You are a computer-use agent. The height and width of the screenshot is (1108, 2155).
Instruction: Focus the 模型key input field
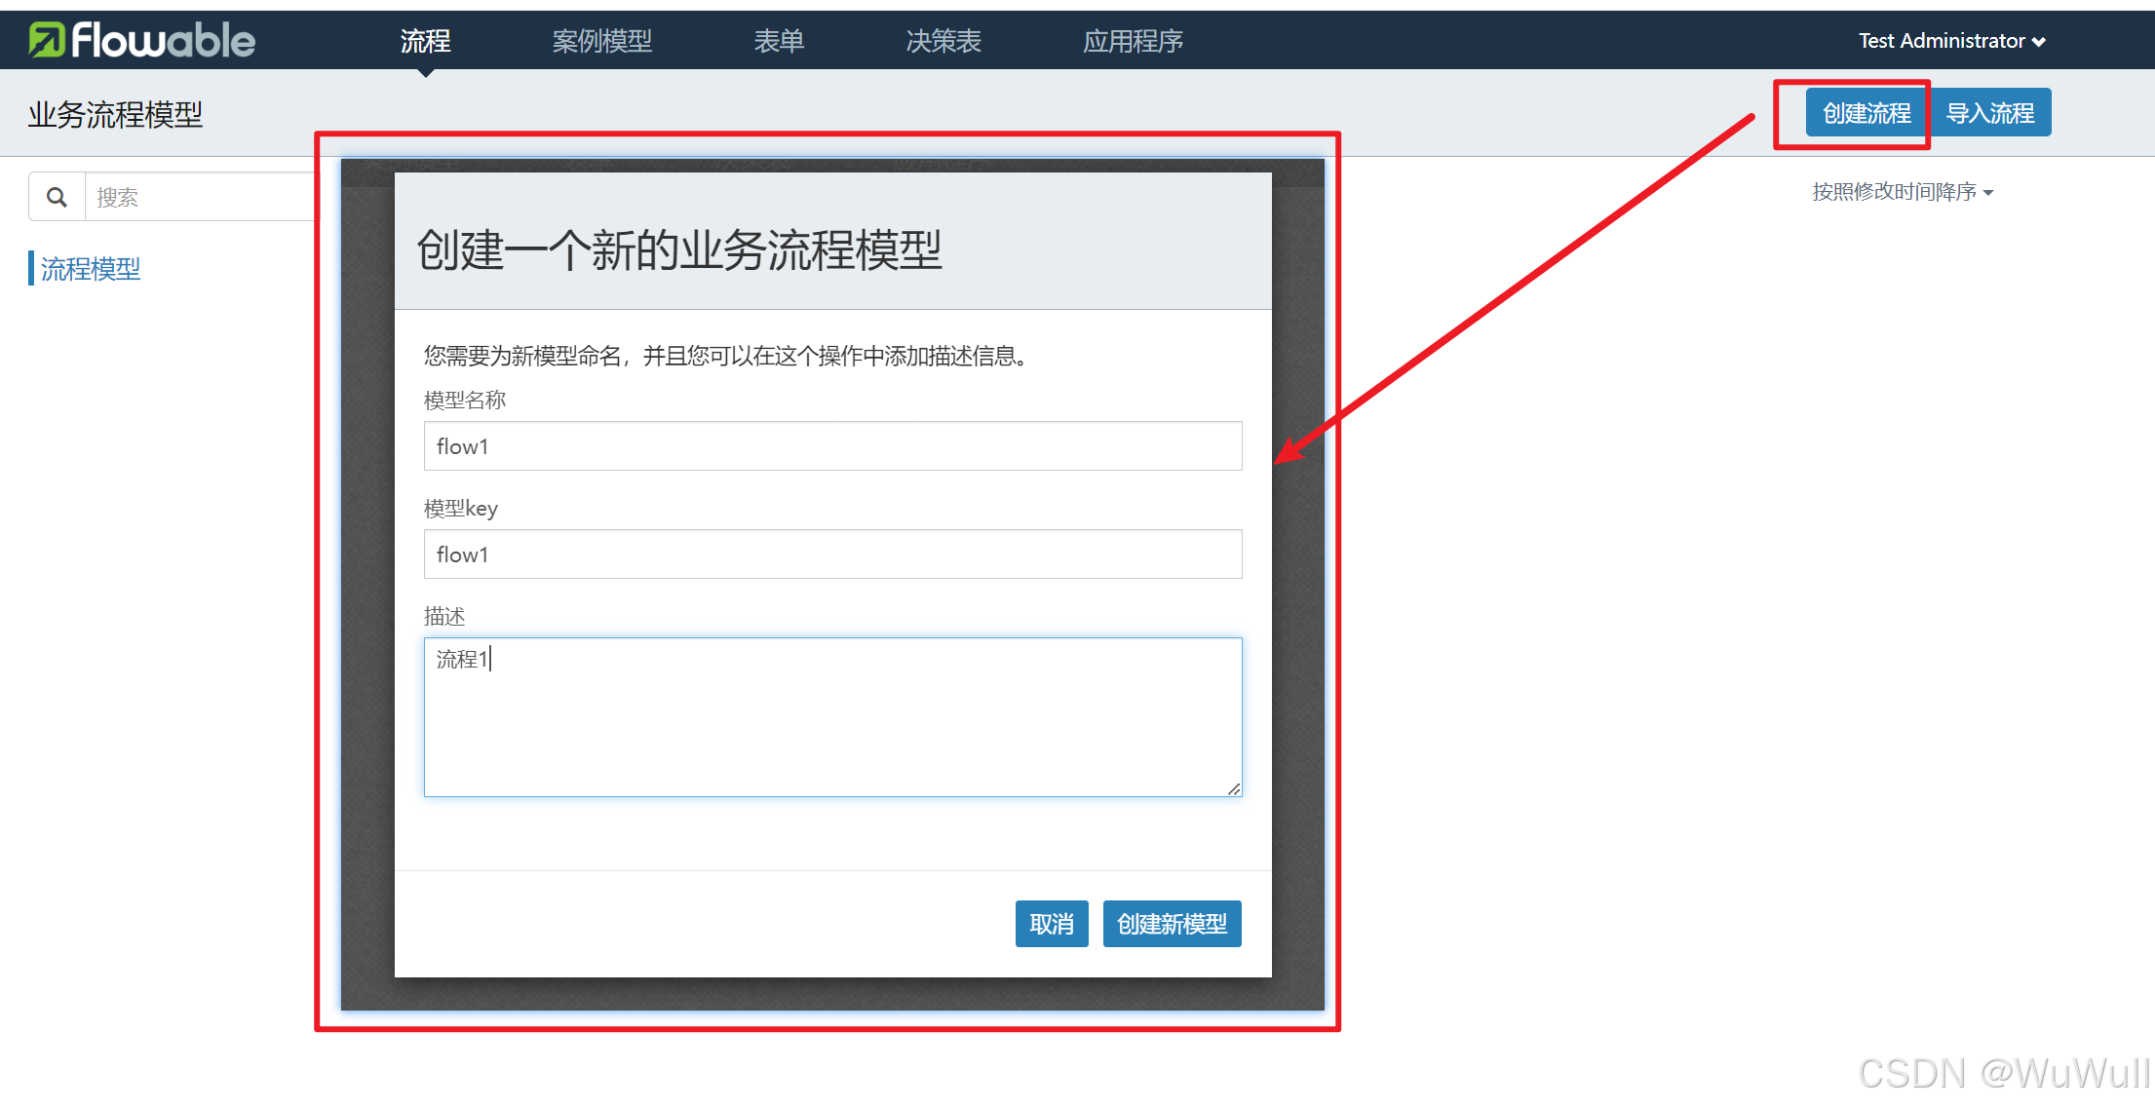click(832, 554)
